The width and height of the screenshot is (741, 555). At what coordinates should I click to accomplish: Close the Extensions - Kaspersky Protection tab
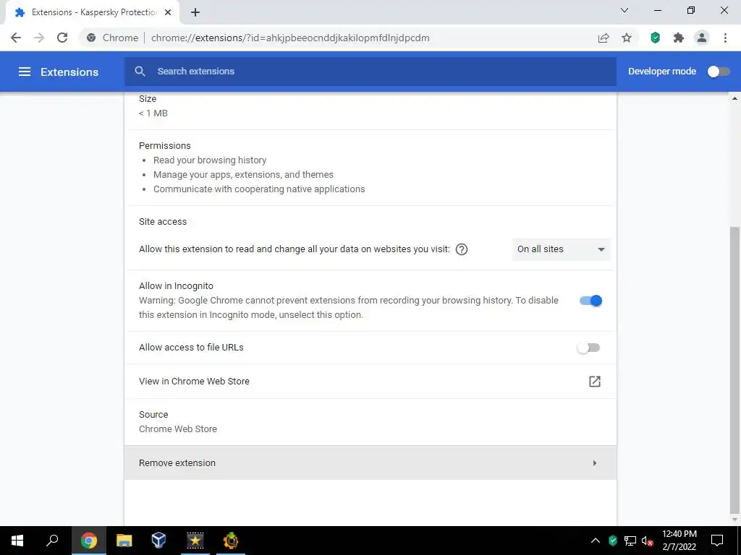(x=168, y=12)
